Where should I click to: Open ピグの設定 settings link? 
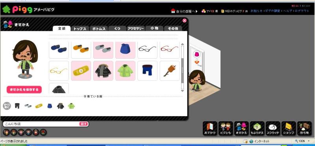click(272, 11)
